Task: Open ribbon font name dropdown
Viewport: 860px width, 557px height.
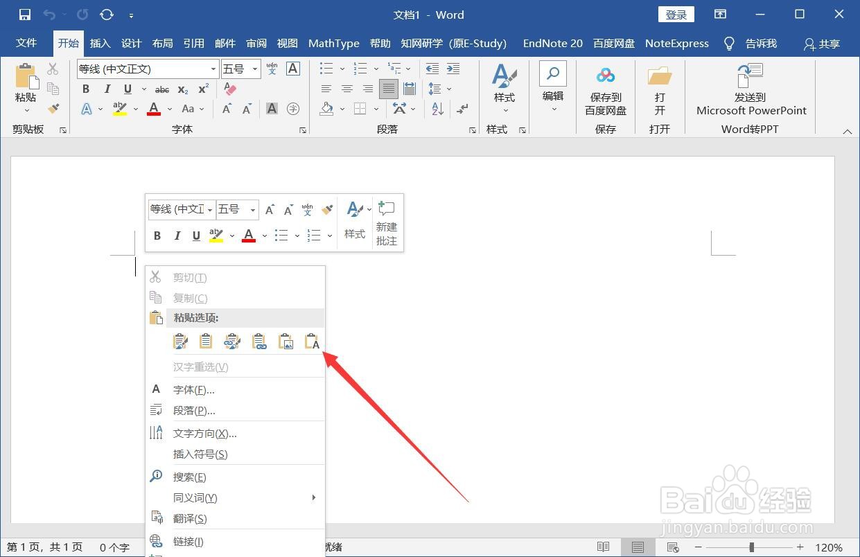Action: (x=213, y=69)
